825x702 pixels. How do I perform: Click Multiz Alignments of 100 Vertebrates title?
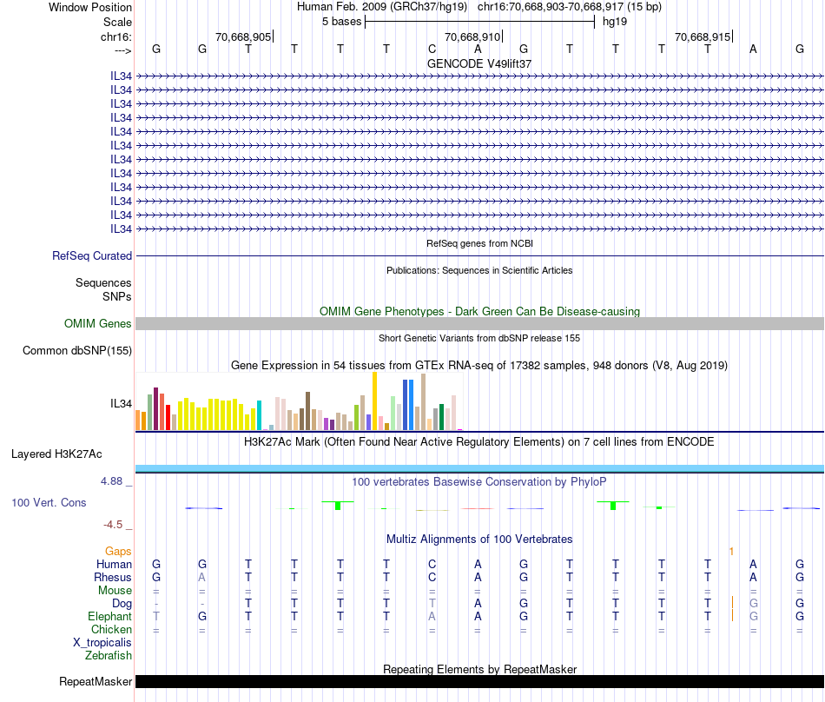(479, 540)
